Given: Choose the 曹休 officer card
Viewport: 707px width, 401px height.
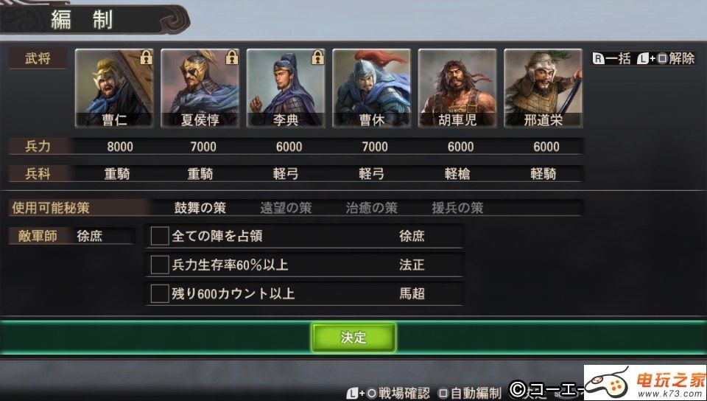Looking at the screenshot, I should point(371,88).
